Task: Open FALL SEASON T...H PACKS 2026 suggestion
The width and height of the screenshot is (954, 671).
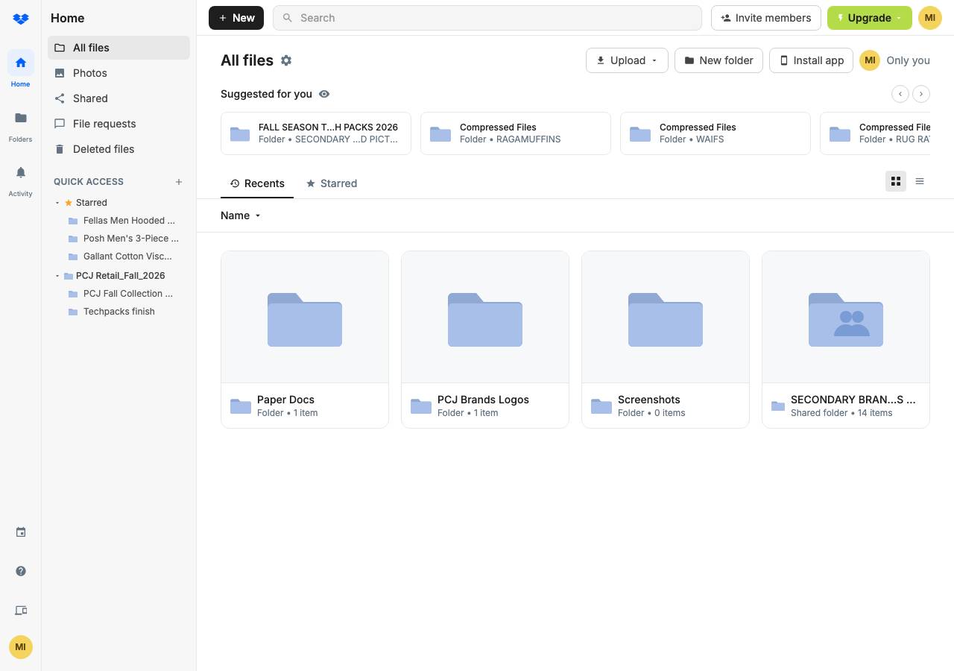Action: pos(316,133)
